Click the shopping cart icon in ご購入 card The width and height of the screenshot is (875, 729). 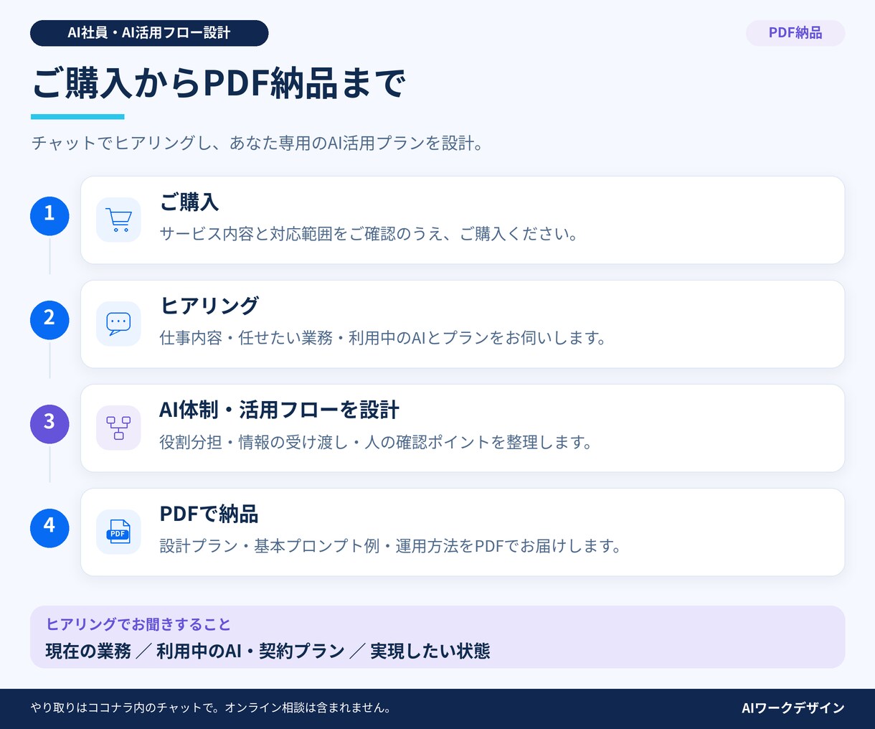click(118, 220)
